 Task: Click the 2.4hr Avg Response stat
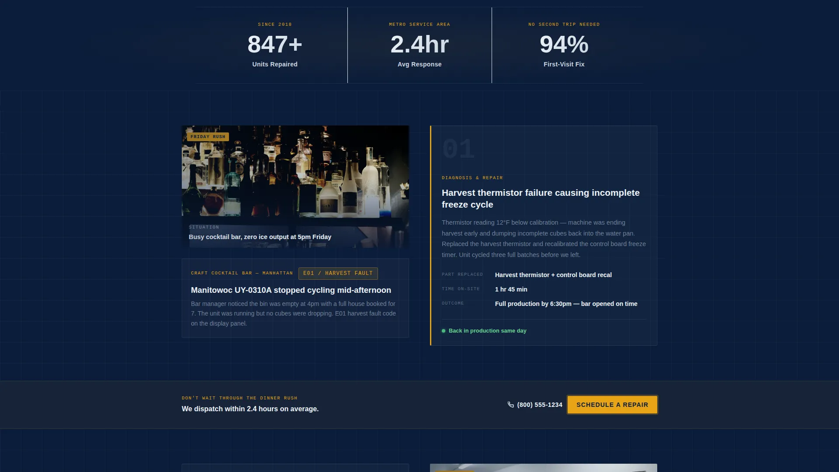click(419, 45)
